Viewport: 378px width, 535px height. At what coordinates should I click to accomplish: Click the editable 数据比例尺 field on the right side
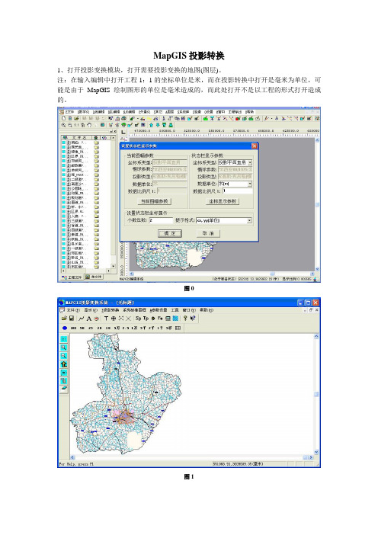238,191
